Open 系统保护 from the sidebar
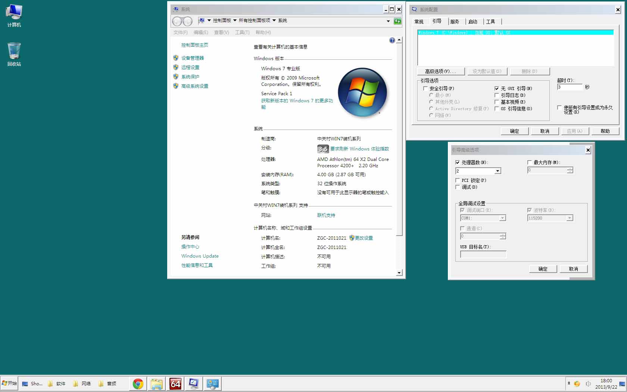The image size is (627, 392). pyautogui.click(x=190, y=77)
